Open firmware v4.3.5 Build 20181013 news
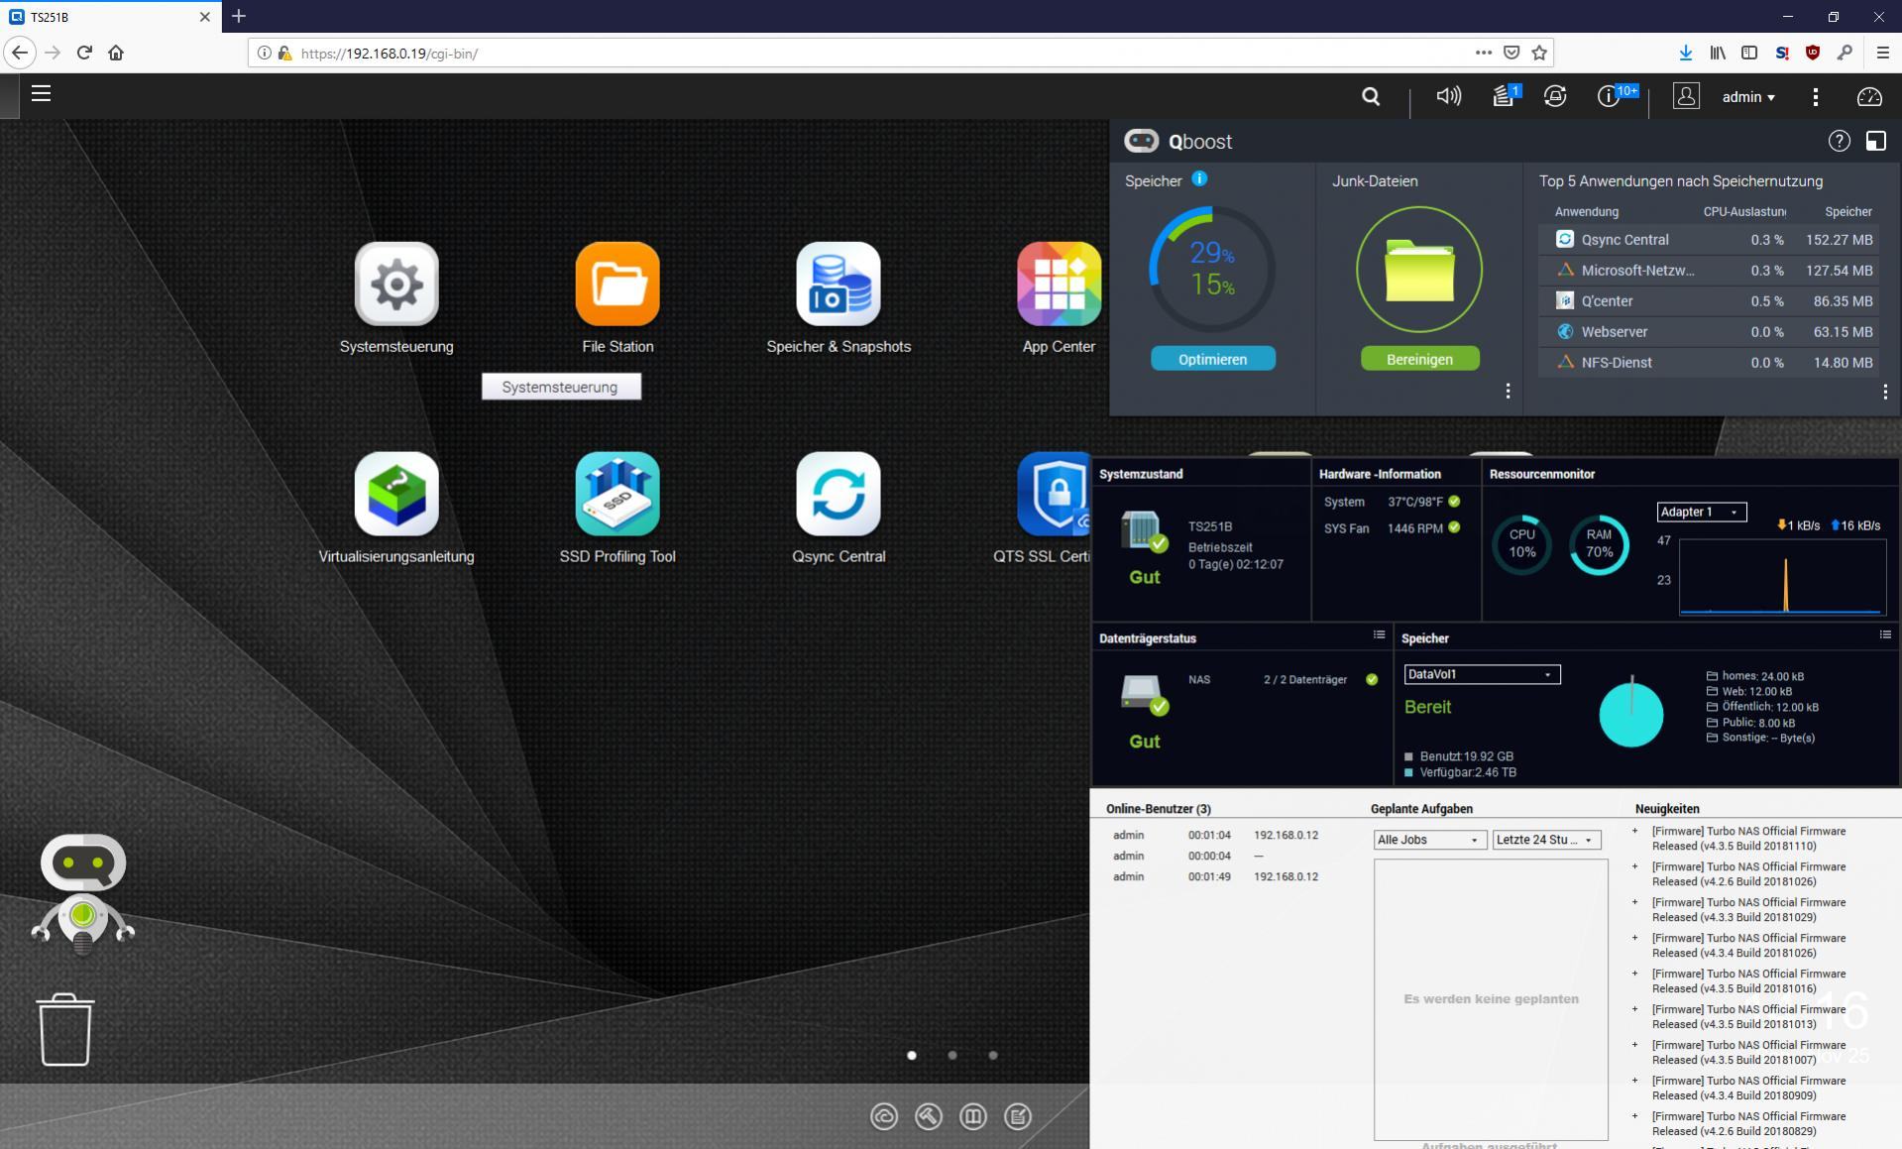Screen dimensions: 1902x1149 click(1748, 1017)
